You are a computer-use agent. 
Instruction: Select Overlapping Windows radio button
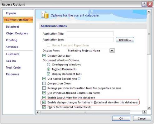pos(49,64)
